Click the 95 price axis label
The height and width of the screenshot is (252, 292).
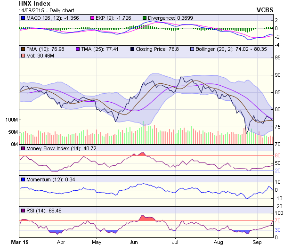tap(278, 57)
